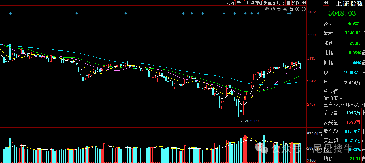Click the large green 3048.03 price
The image size is (365, 163).
342,13
